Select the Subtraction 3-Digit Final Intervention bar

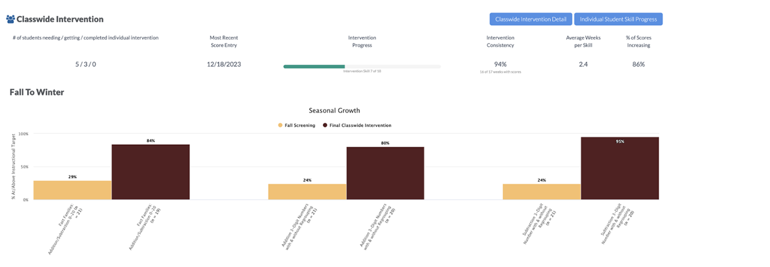coord(620,168)
